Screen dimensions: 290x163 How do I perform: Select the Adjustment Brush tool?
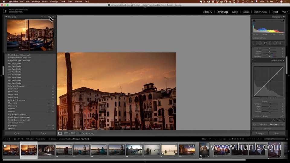[280, 43]
